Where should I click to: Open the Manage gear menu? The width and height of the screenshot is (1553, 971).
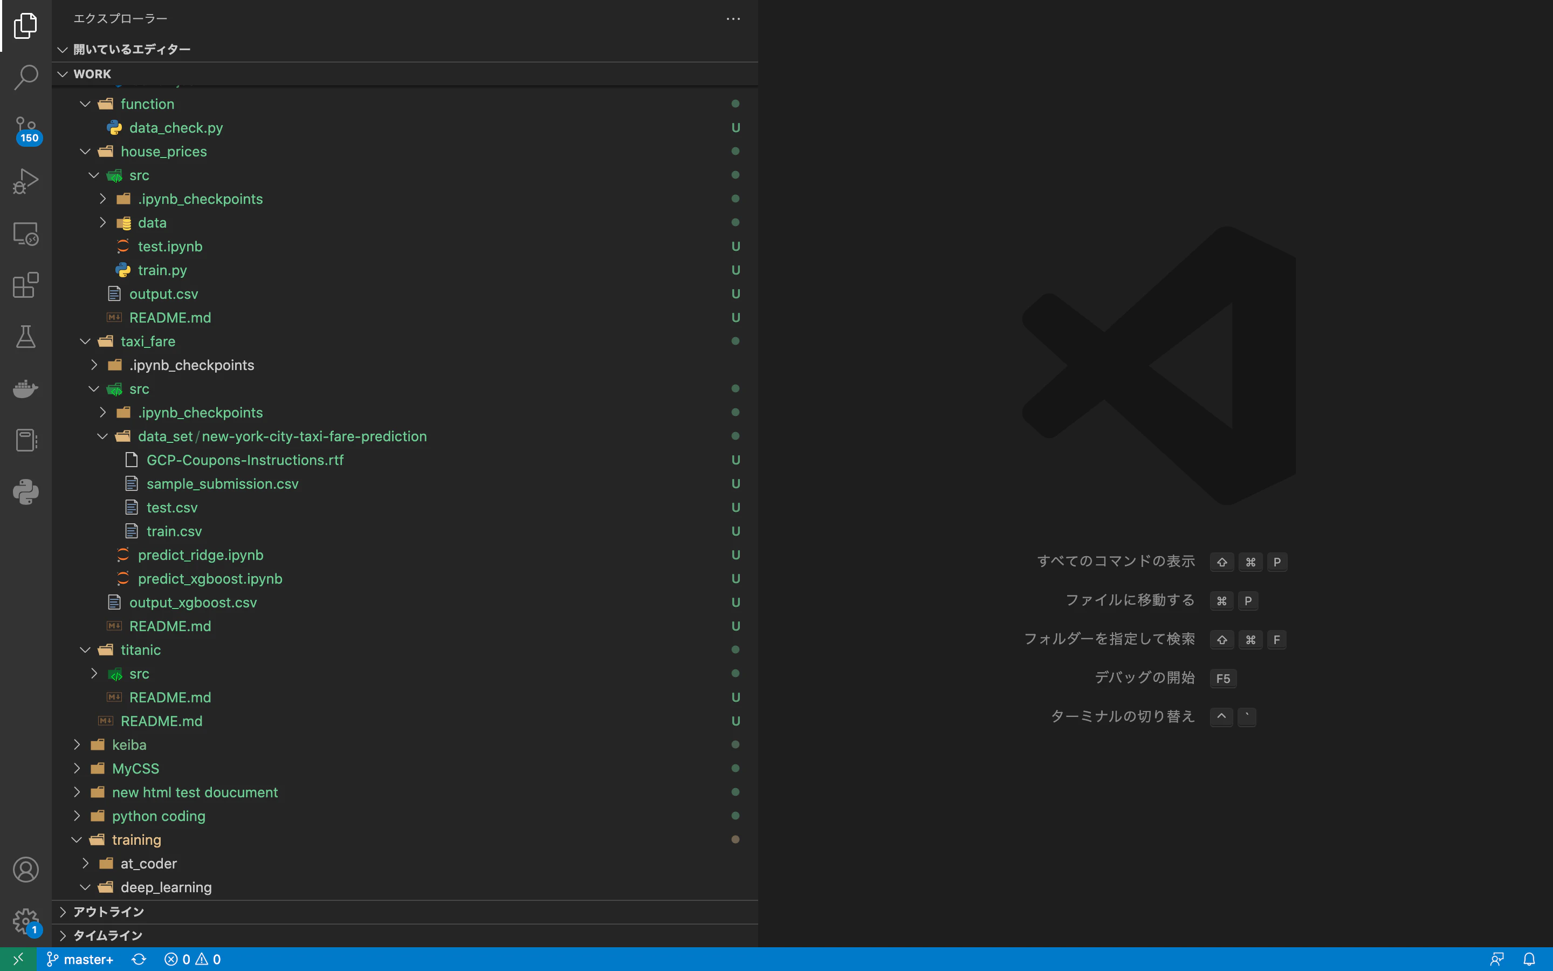point(26,921)
